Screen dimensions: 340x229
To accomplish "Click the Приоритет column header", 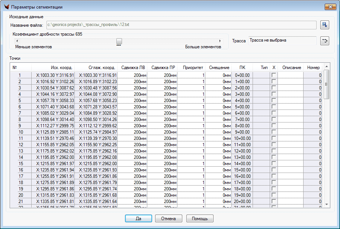I will (x=193, y=68).
